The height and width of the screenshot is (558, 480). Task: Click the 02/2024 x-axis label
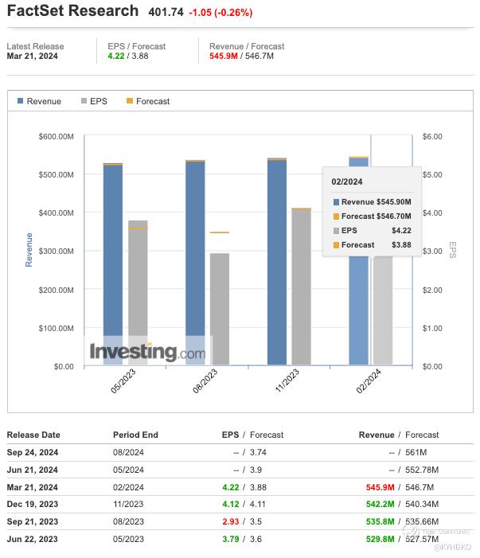click(369, 381)
